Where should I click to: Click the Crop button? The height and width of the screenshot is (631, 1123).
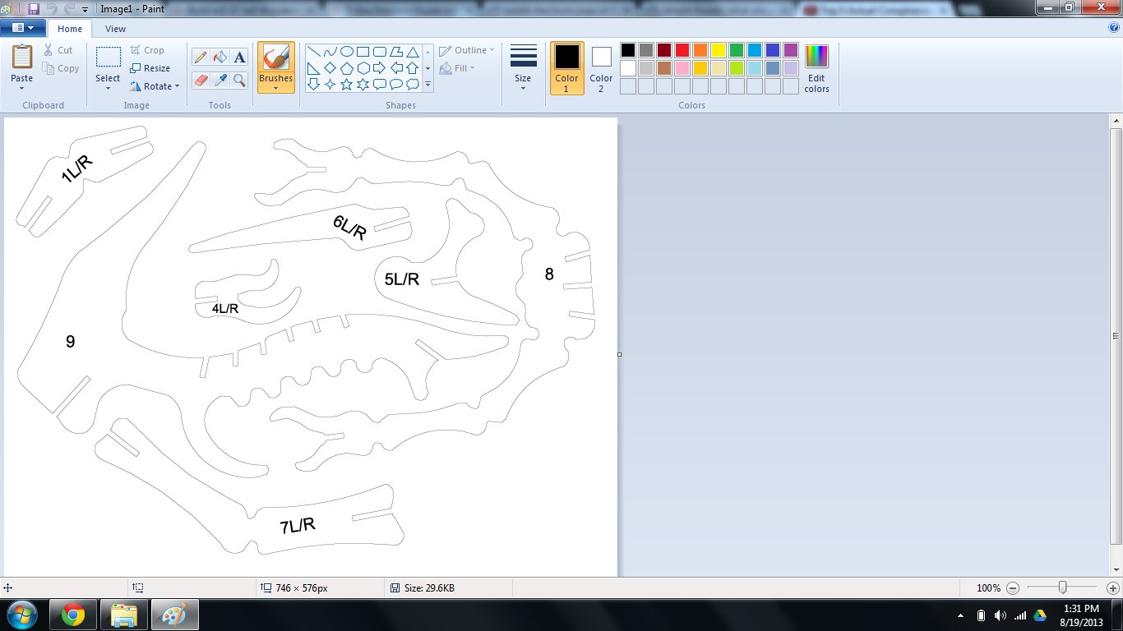[x=147, y=50]
